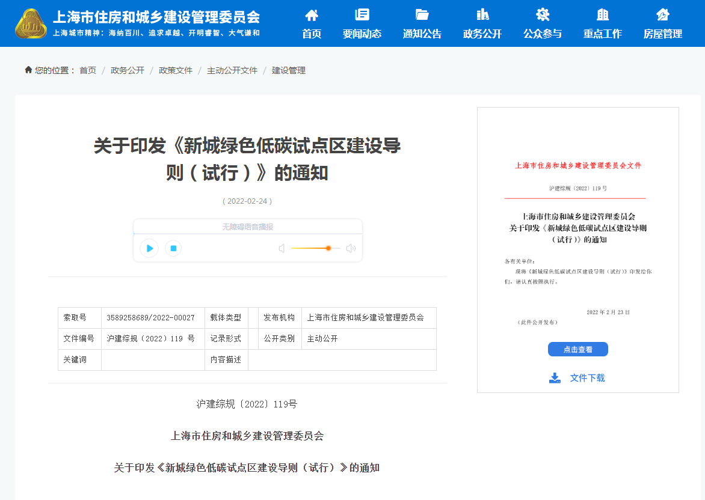Click the 点击查看 button

pos(577,349)
